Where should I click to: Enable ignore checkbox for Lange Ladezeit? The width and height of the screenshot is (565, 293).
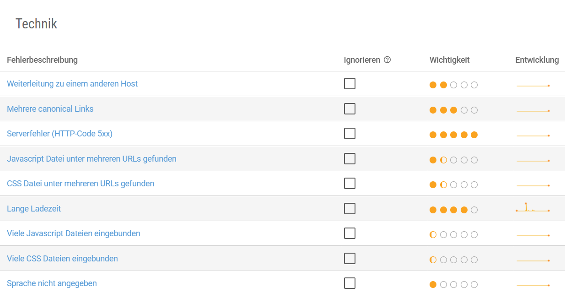[x=350, y=208]
